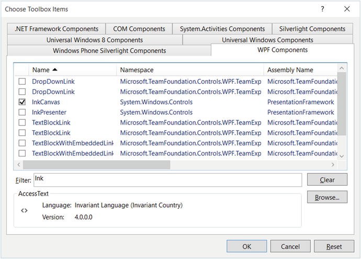Open the Windows Phone Silverlight Components tab
The width and height of the screenshot is (361, 259).
click(109, 51)
